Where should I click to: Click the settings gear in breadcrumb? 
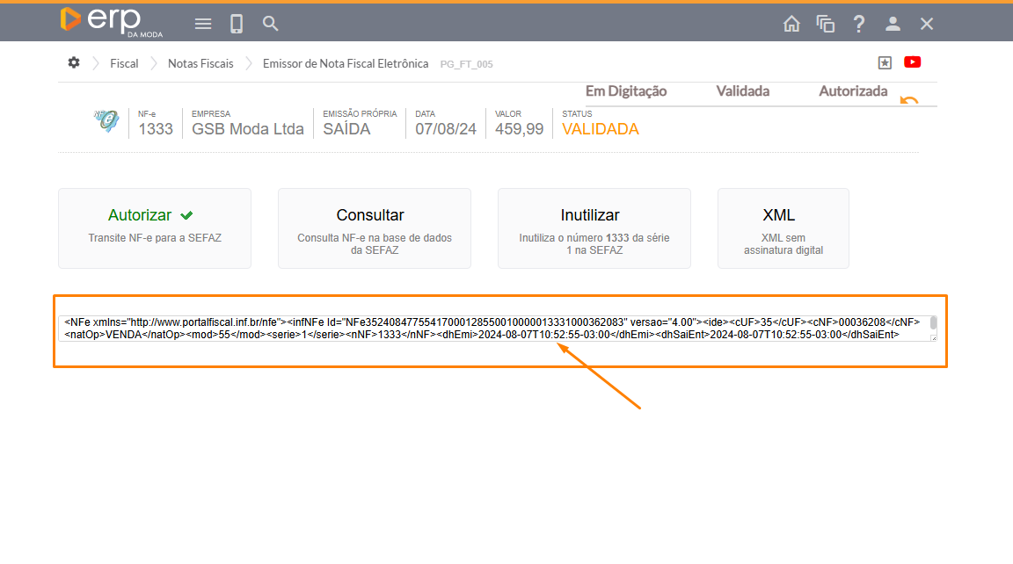74,62
